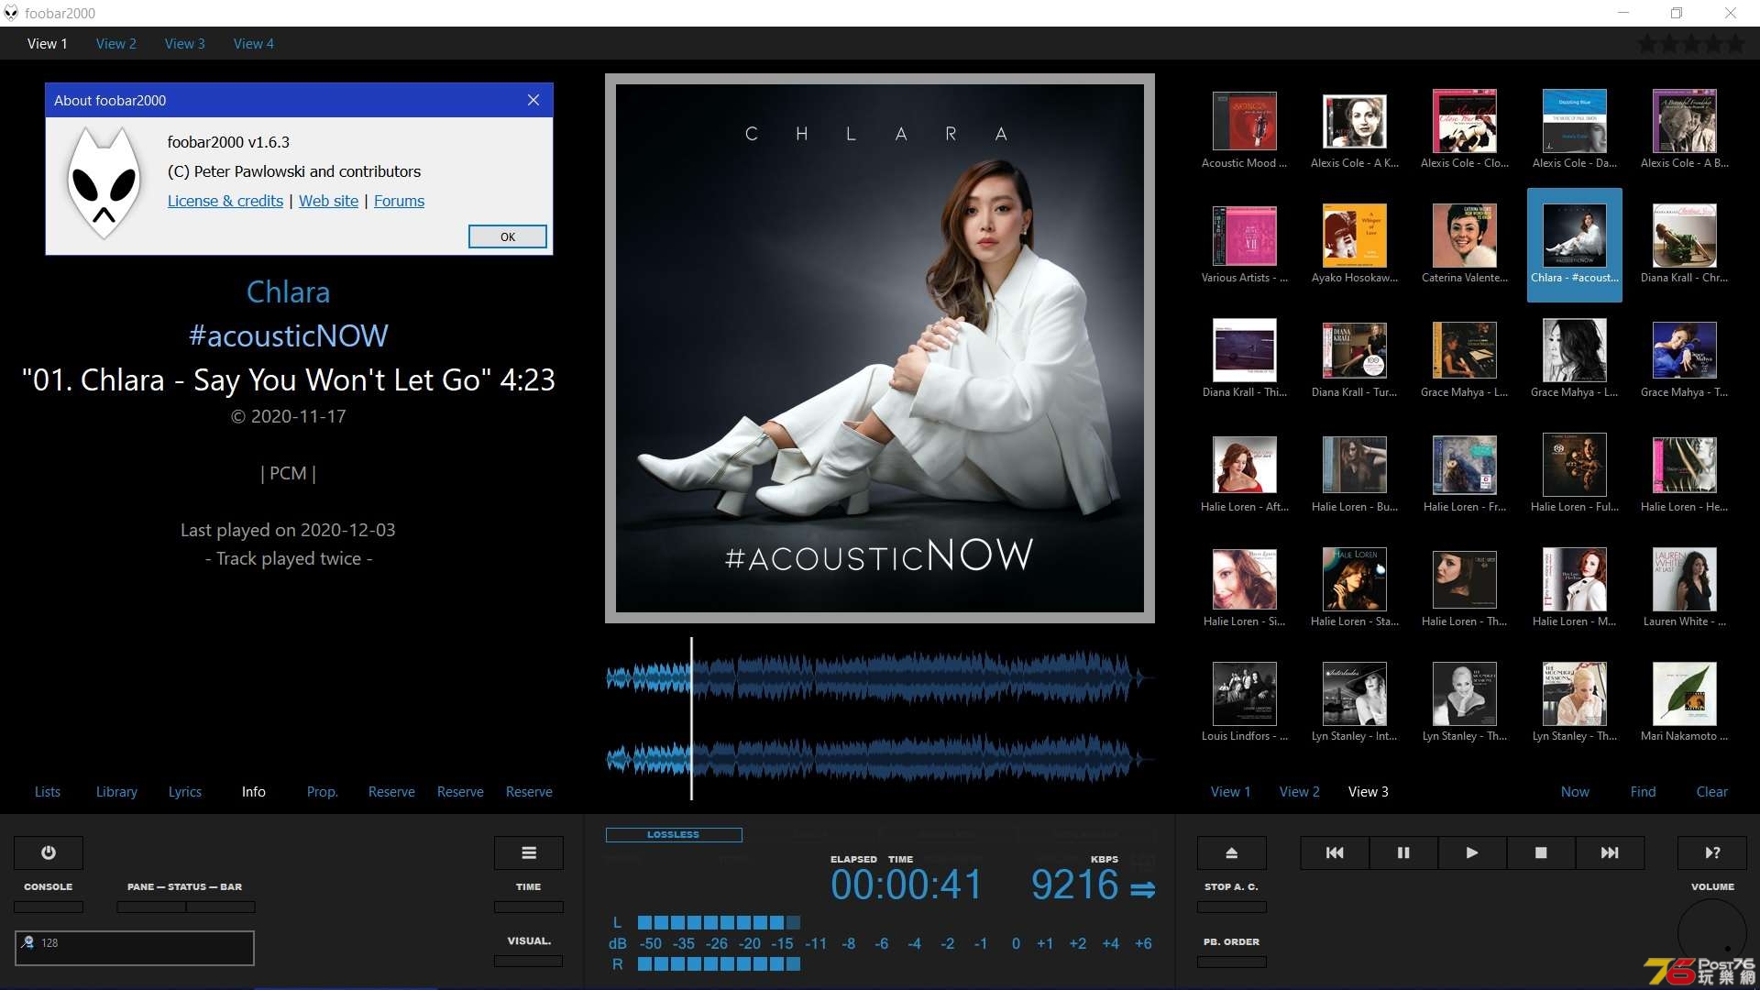
Task: Click in the waveform seekbar
Action: tap(880, 720)
